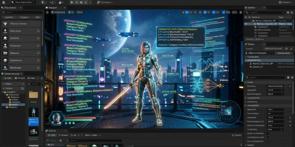Click the Details property search field

[265, 78]
